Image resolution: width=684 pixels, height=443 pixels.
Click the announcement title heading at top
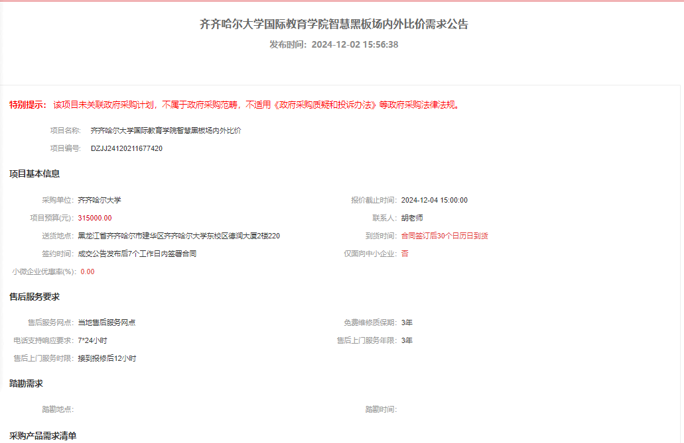[334, 25]
